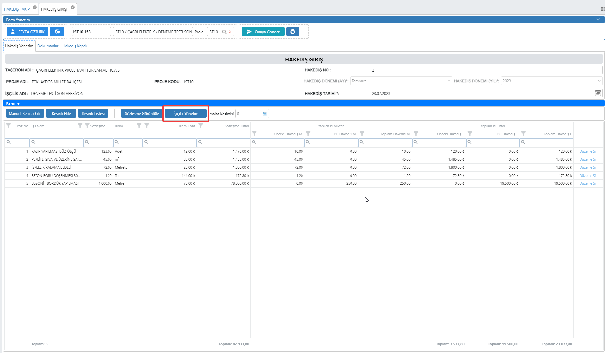This screenshot has width=605, height=353.
Task: Collapse the Form Yönetim panel
Action: pyautogui.click(x=598, y=20)
